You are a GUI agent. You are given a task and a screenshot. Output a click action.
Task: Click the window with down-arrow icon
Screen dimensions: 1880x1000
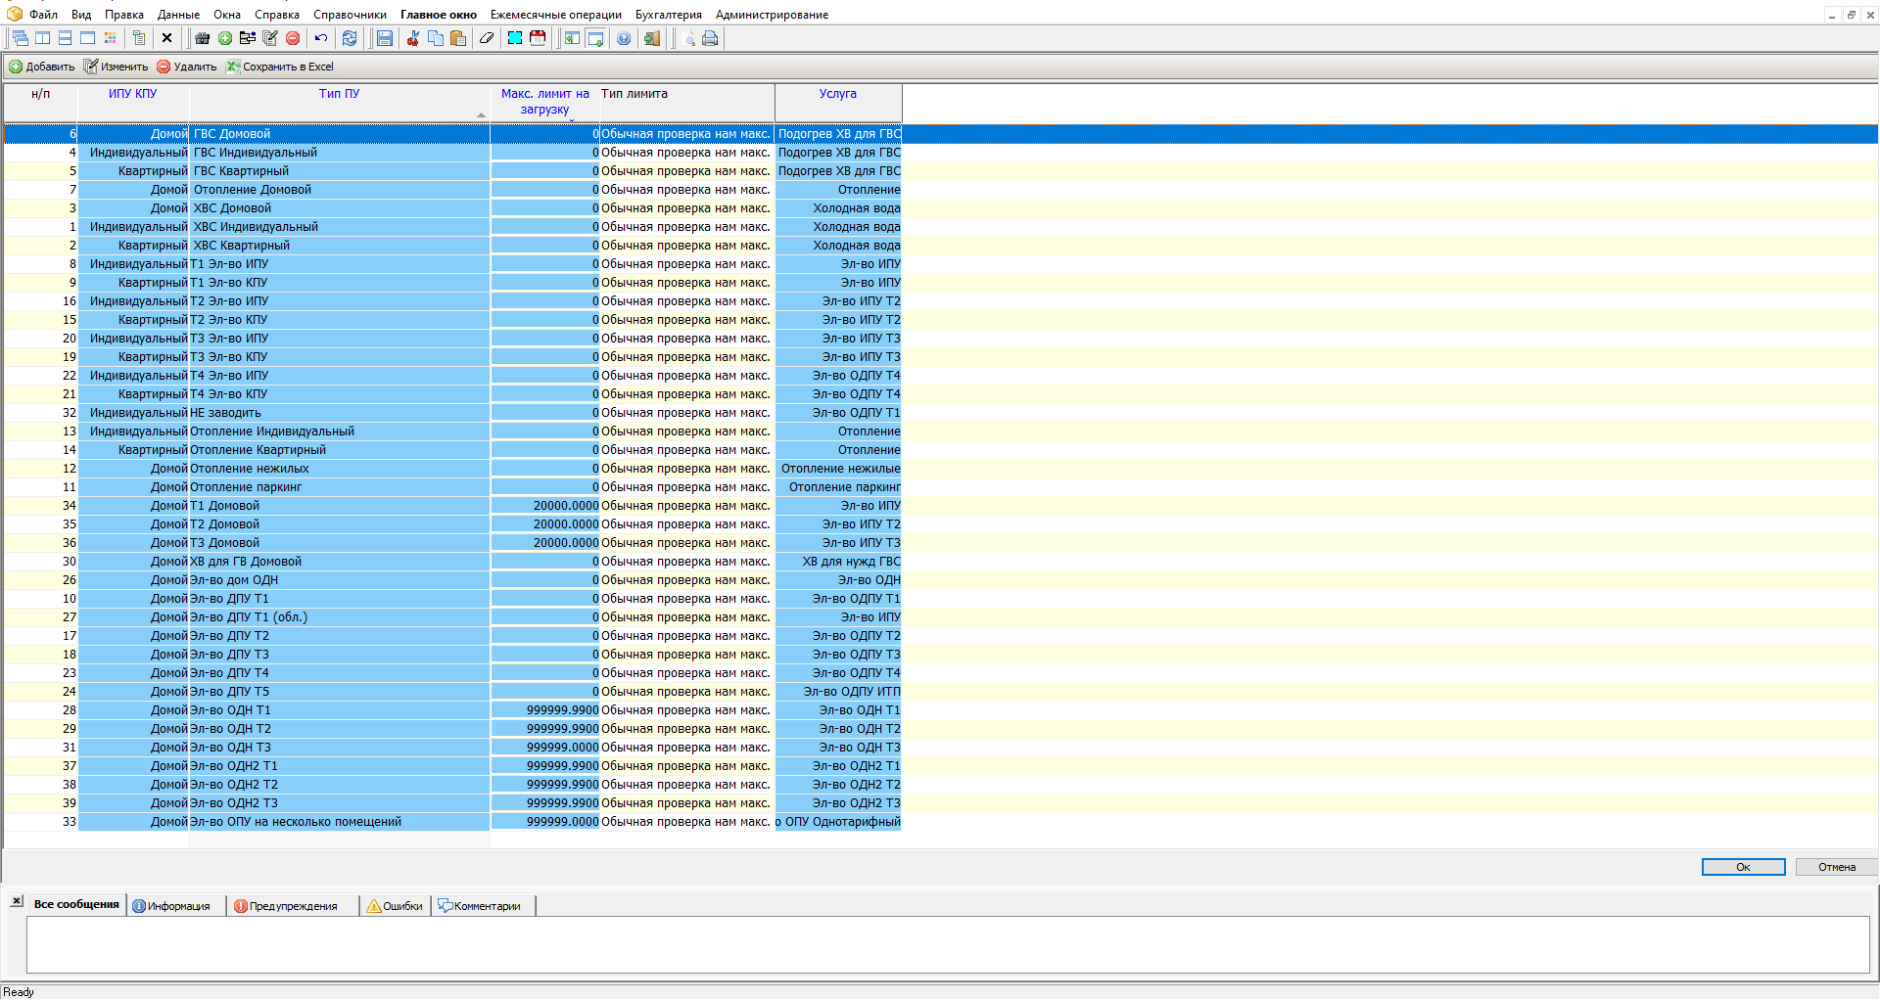point(595,38)
